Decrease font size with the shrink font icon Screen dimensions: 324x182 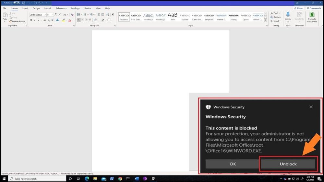(59, 15)
